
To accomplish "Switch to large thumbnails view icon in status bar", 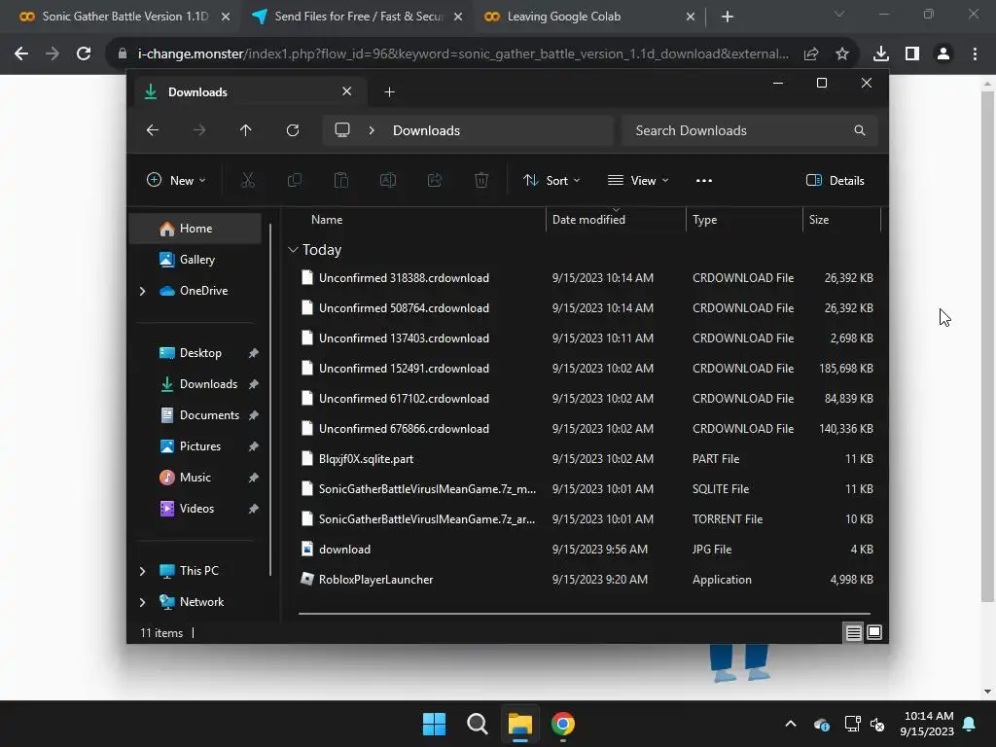I will pyautogui.click(x=874, y=632).
